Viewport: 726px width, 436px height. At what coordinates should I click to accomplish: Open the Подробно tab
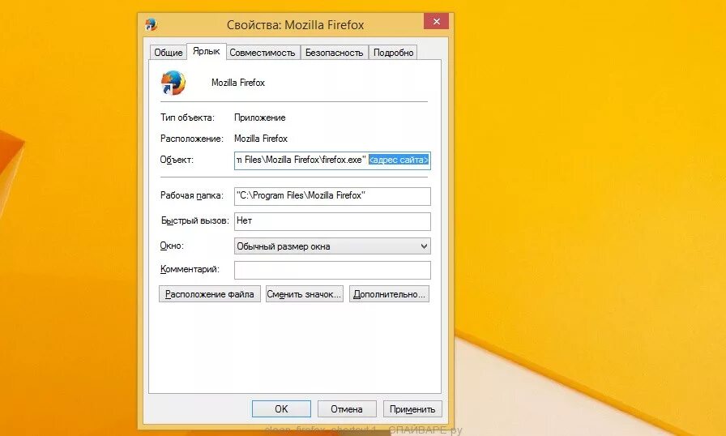point(393,53)
